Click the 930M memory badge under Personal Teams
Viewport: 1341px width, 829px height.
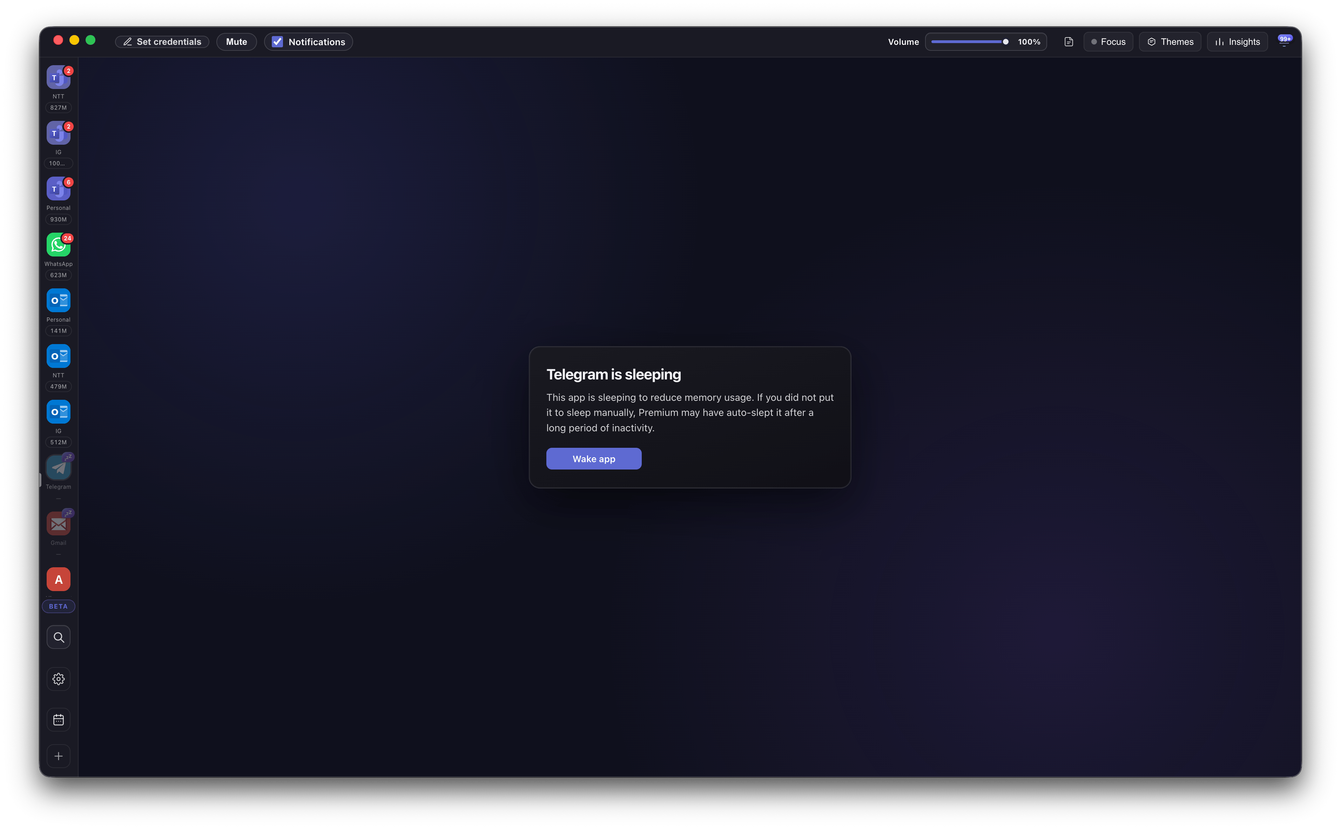point(58,219)
